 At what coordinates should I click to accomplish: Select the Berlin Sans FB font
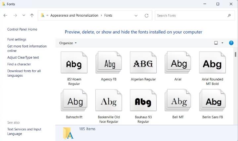212,101
